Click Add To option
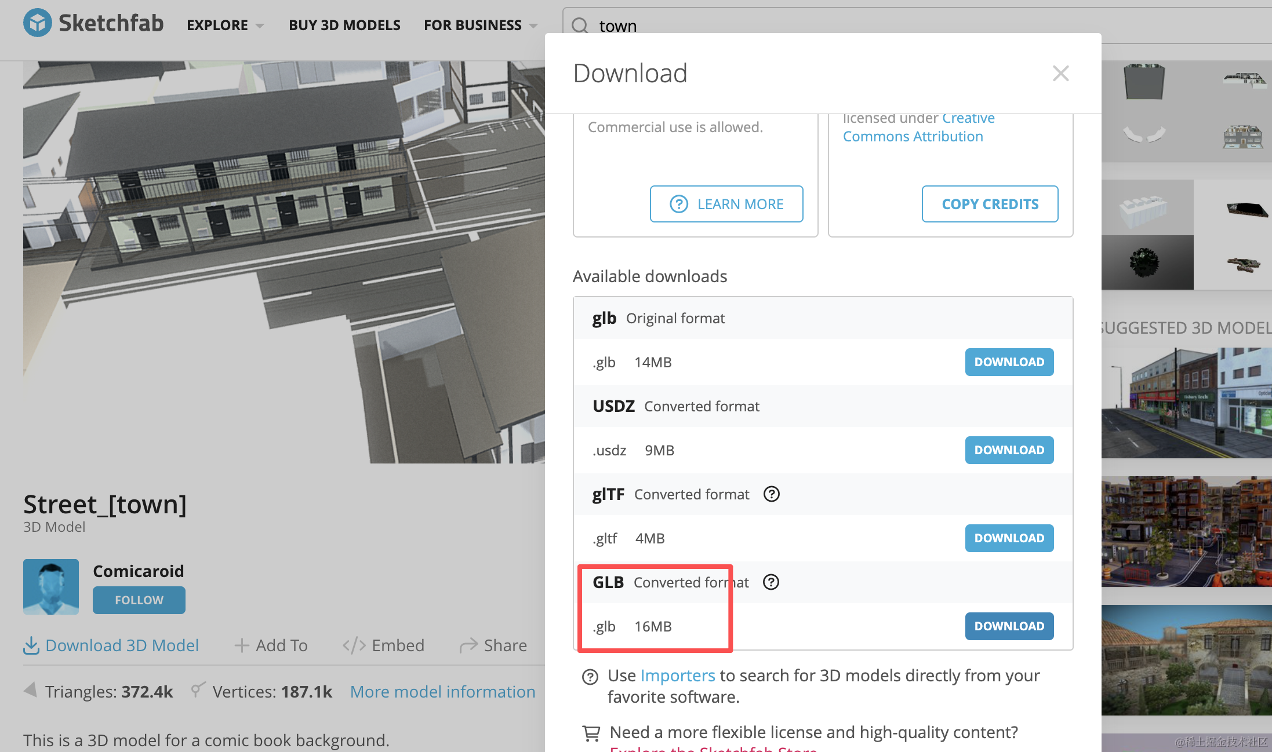The image size is (1272, 752). click(x=271, y=645)
